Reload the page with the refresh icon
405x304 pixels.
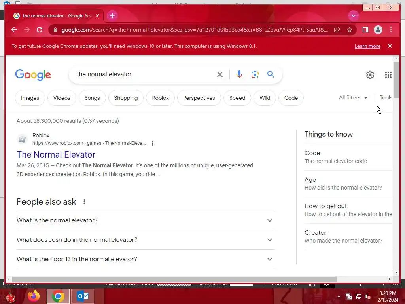click(x=40, y=30)
